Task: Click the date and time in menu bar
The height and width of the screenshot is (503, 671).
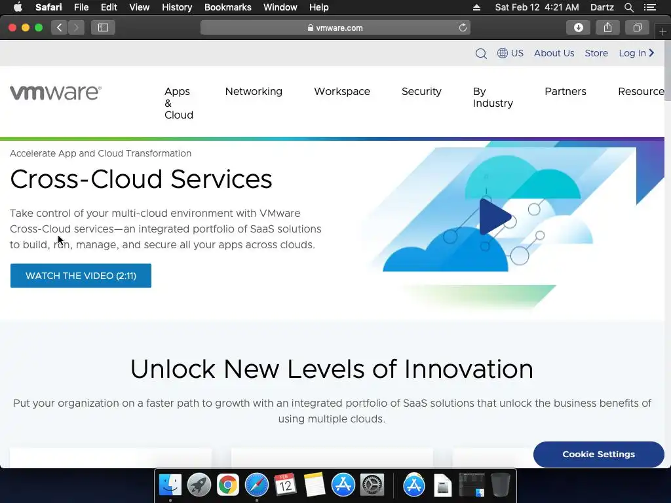Action: pyautogui.click(x=537, y=7)
